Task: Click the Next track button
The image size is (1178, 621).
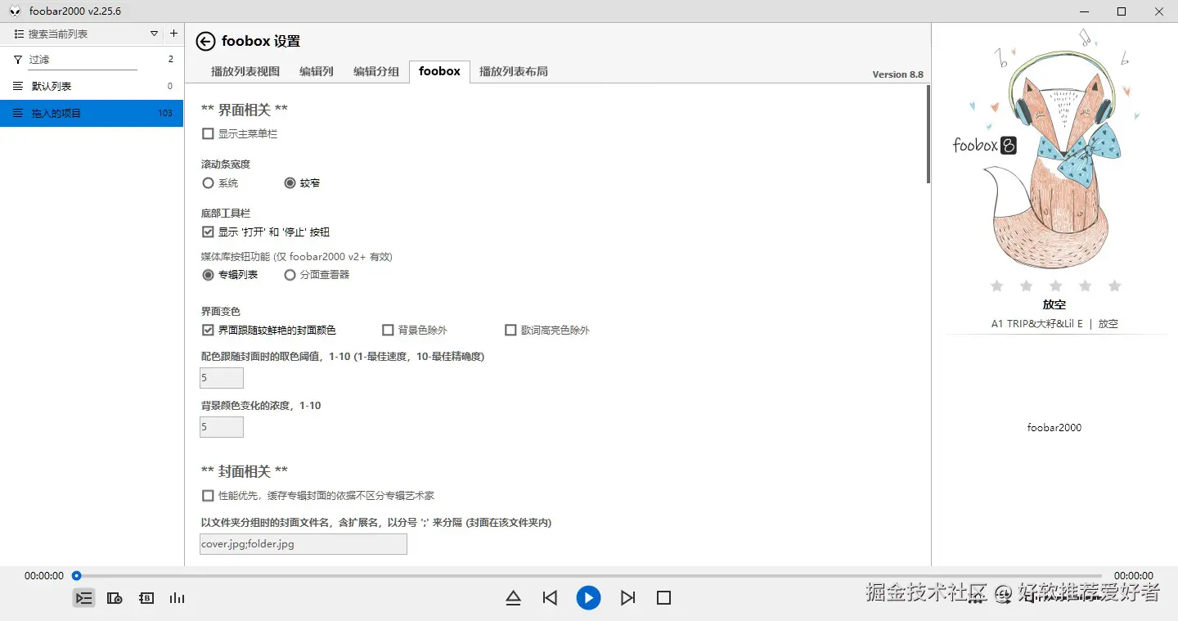Action: [x=627, y=598]
